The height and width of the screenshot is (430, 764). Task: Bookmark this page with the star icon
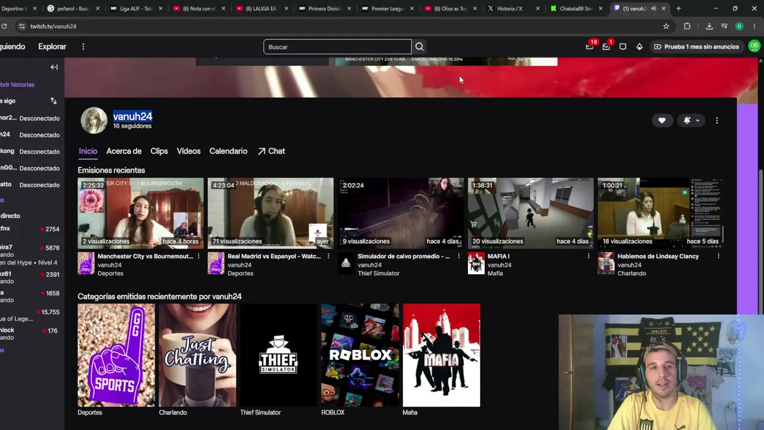point(666,26)
